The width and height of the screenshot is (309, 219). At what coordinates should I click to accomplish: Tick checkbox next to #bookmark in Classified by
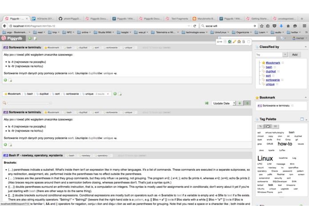[283, 63]
